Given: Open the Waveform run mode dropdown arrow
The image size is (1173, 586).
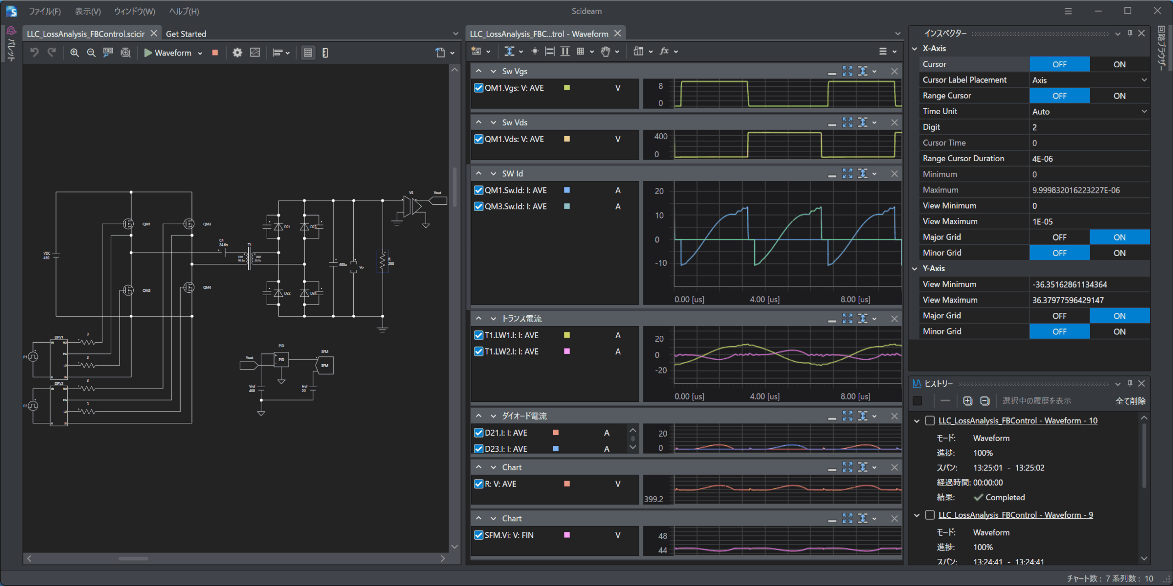Looking at the screenshot, I should pos(200,53).
